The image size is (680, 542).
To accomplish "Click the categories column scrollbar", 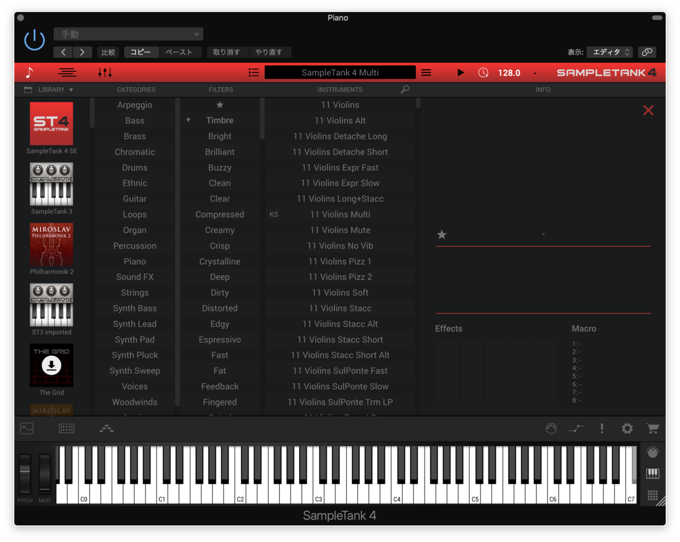I will 92,112.
